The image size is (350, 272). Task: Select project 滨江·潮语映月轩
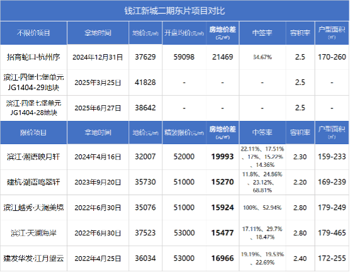tap(33, 157)
